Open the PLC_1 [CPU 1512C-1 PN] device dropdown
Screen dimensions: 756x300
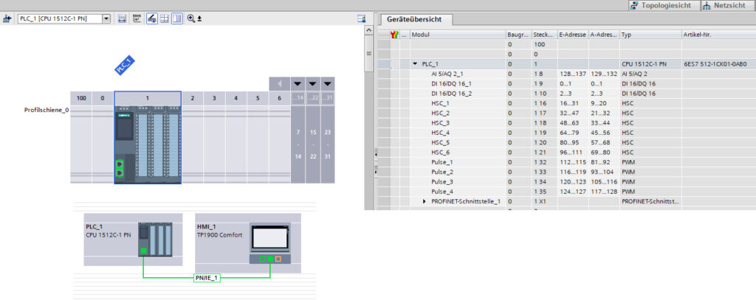click(x=106, y=18)
